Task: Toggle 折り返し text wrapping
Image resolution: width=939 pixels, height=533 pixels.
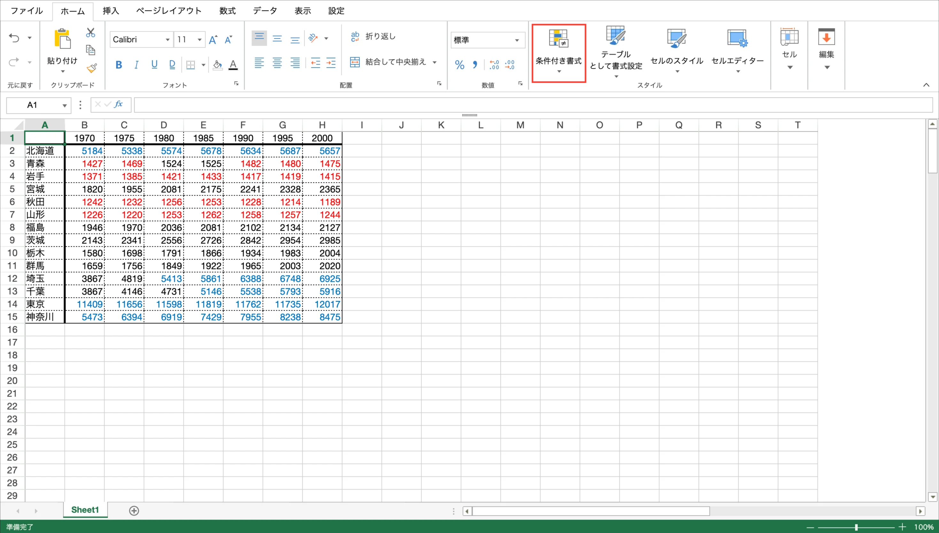Action: pos(373,36)
